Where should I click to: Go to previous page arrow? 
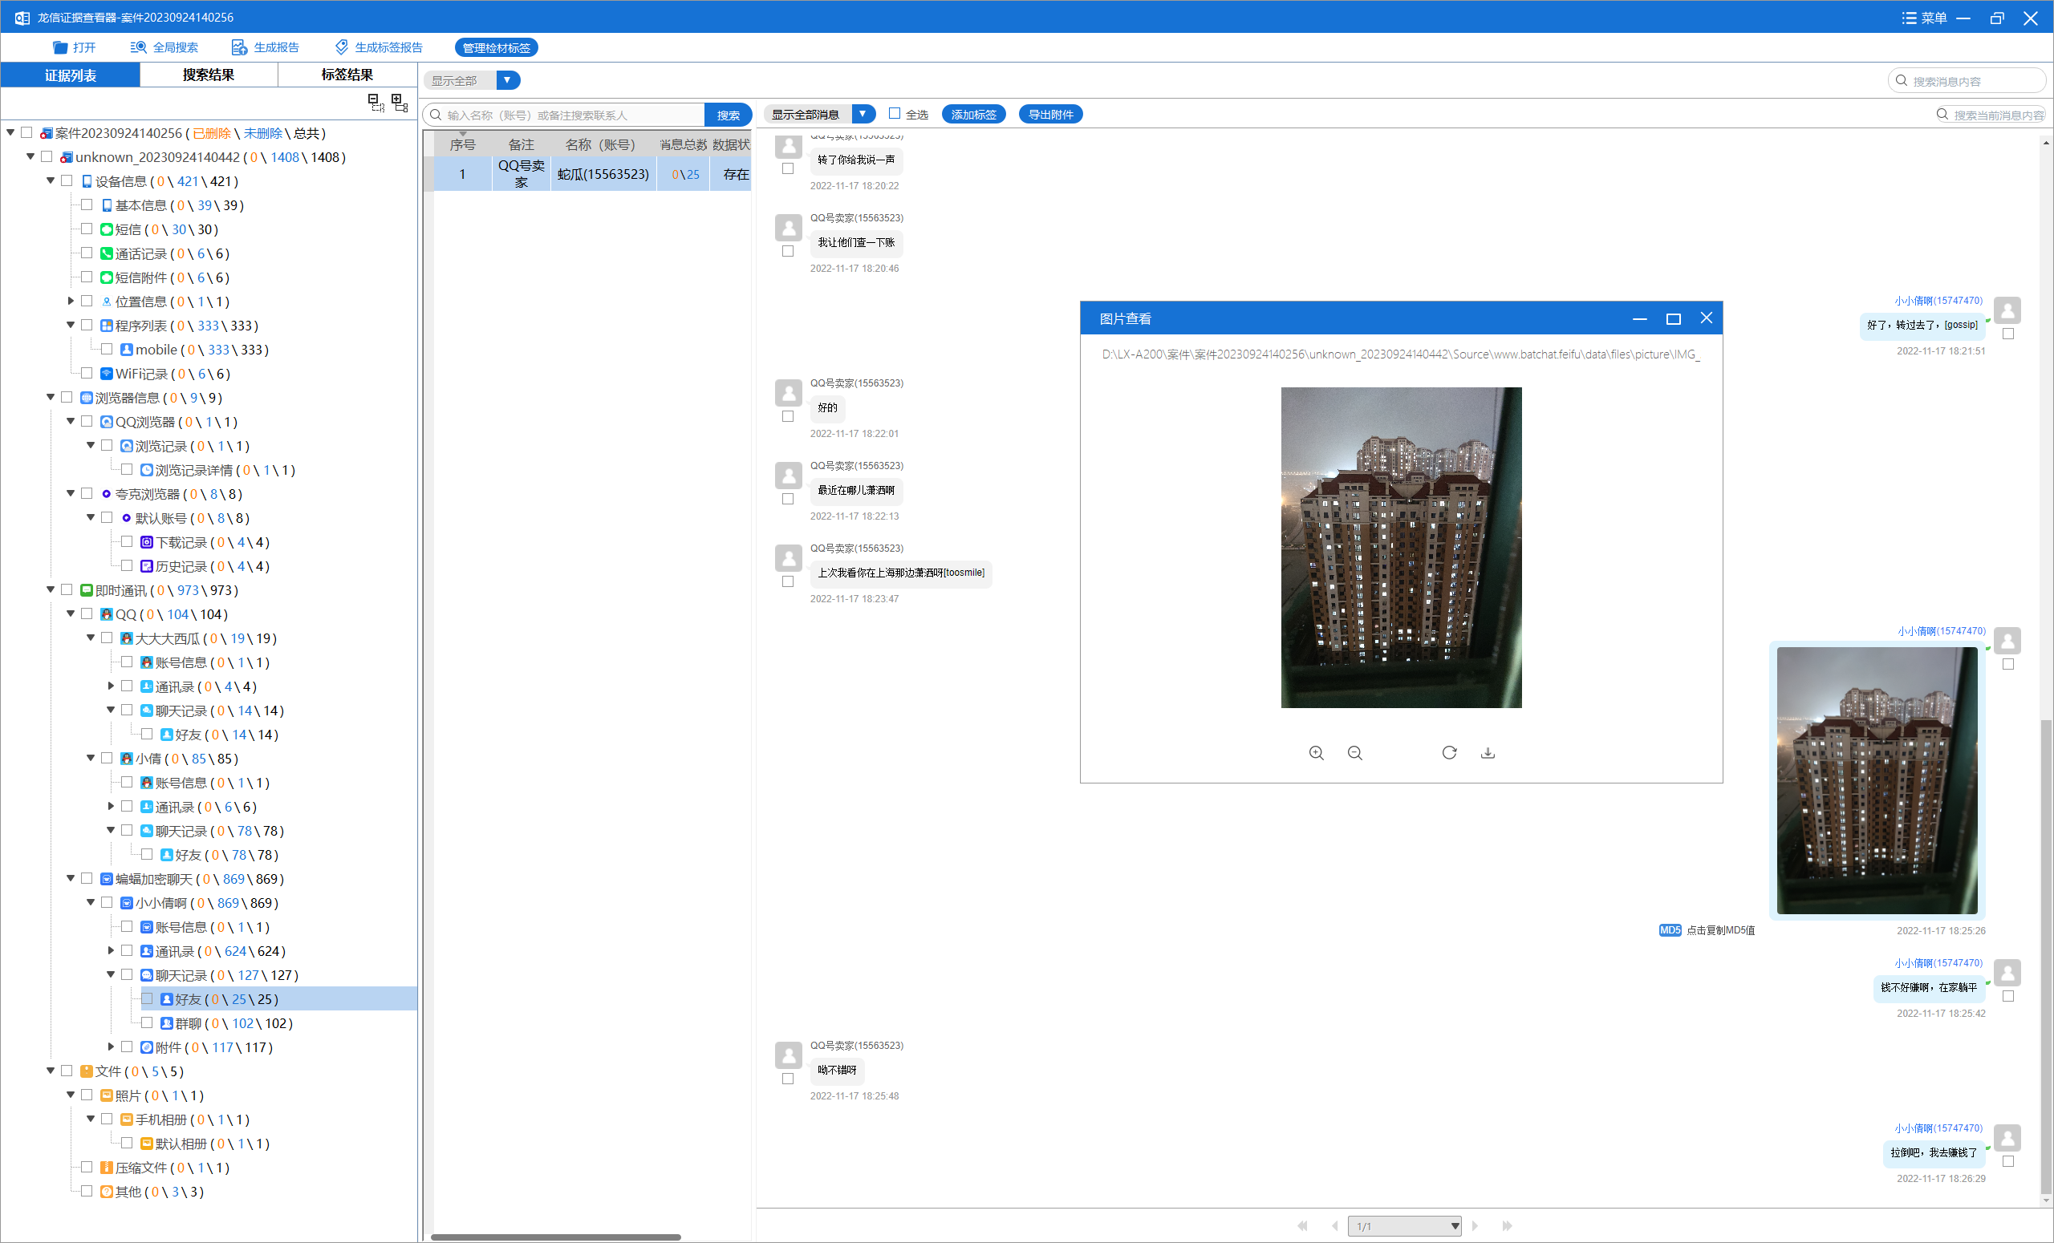(x=1335, y=1225)
